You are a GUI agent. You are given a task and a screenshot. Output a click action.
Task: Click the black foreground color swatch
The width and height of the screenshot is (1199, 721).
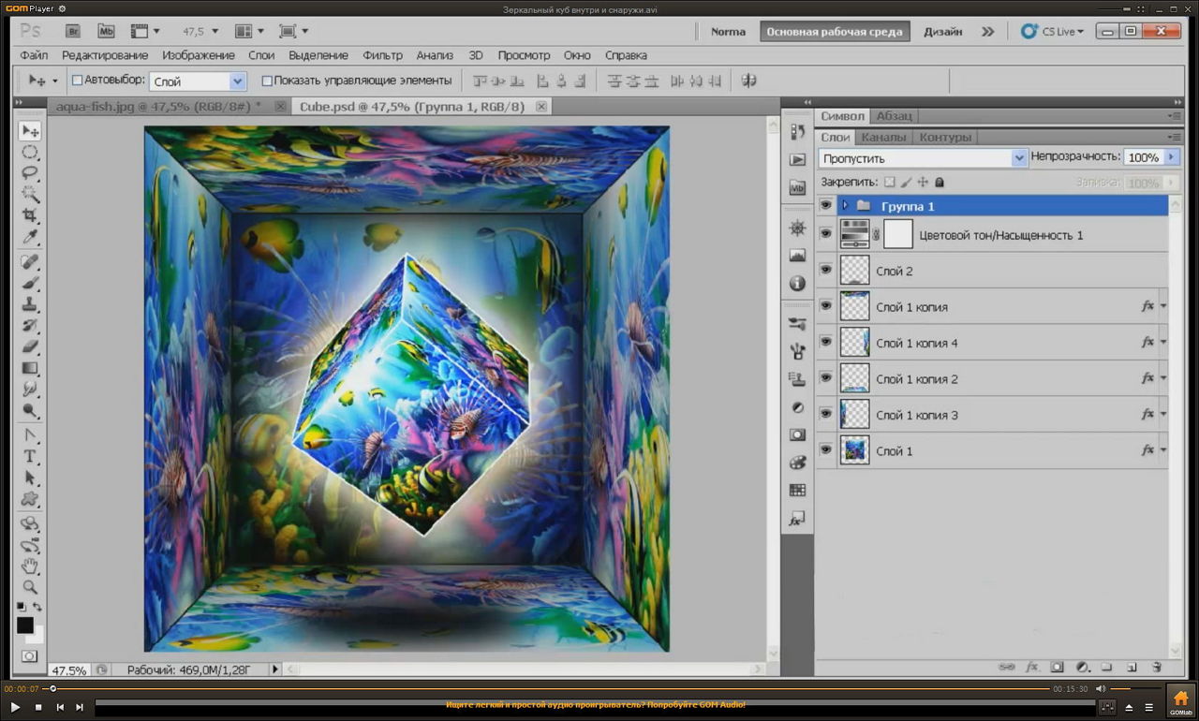(x=25, y=625)
